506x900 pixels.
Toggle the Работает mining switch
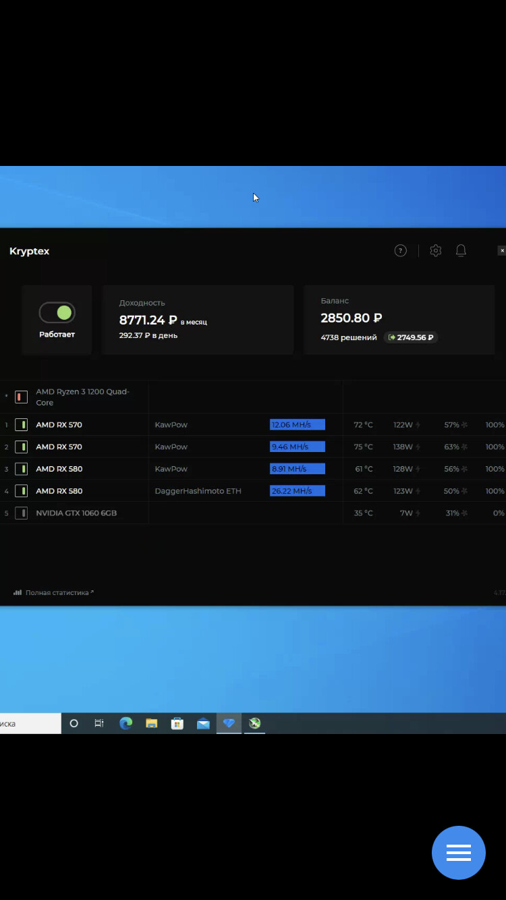[x=57, y=312]
